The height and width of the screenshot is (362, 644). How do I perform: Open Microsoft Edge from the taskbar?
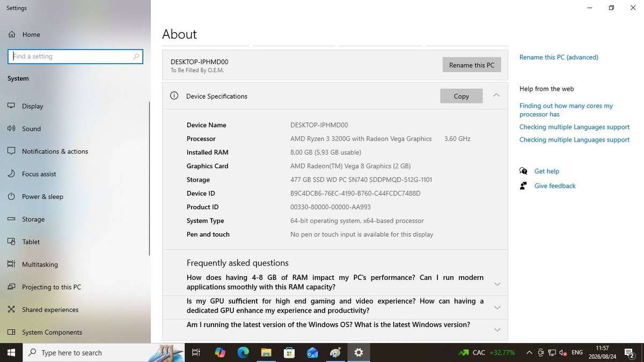[x=243, y=352]
